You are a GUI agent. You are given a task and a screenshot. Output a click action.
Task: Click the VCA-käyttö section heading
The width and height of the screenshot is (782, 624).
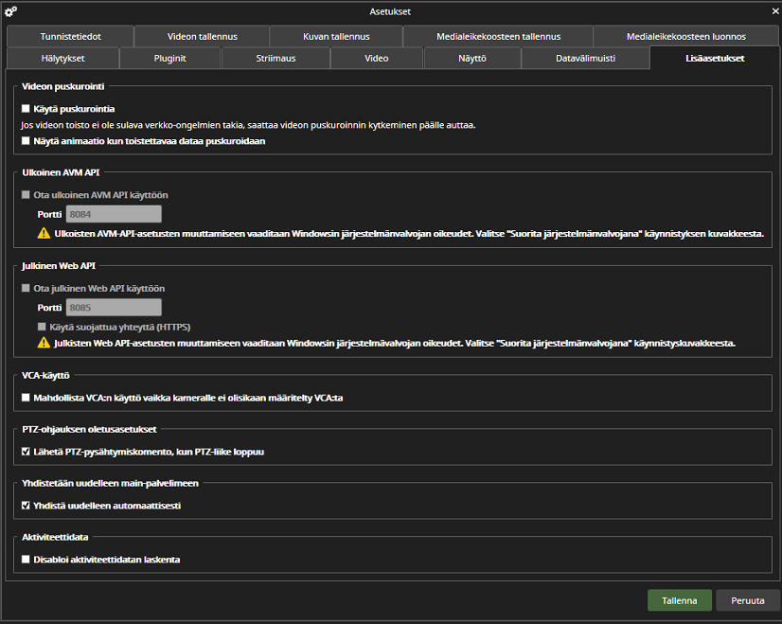point(45,376)
